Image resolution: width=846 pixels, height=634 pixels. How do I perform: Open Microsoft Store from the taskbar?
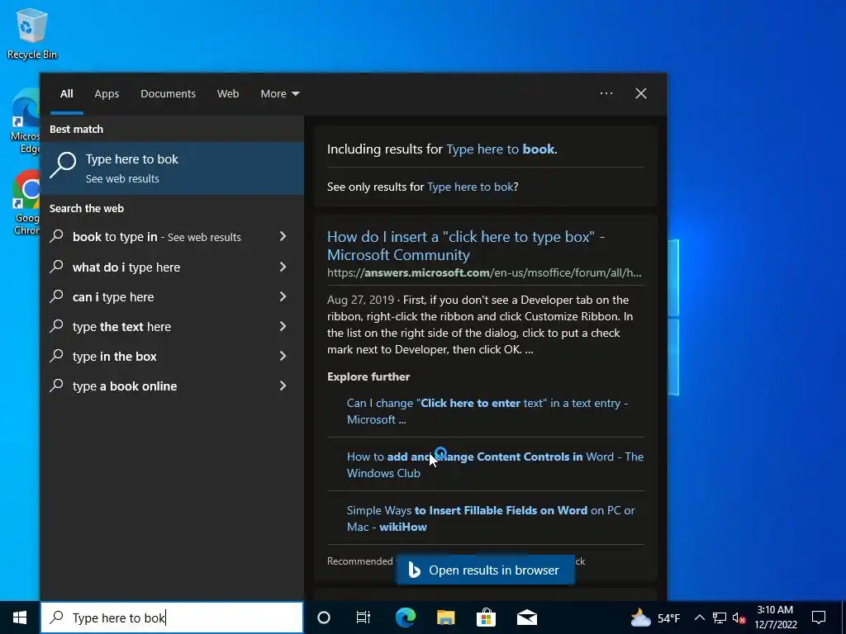pyautogui.click(x=486, y=617)
